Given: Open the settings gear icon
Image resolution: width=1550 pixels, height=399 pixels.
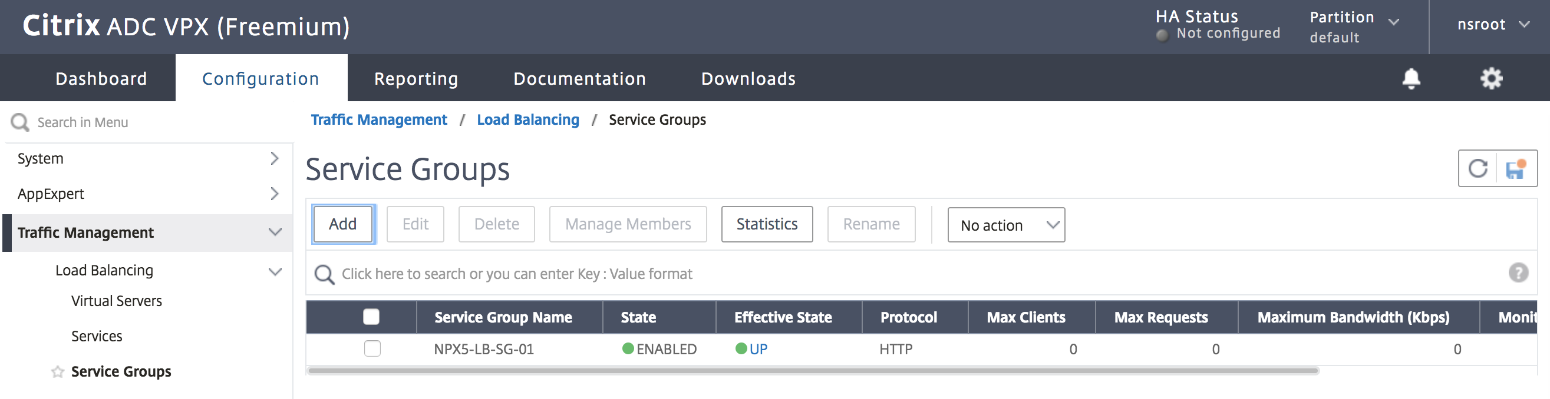Looking at the screenshot, I should click(1491, 79).
